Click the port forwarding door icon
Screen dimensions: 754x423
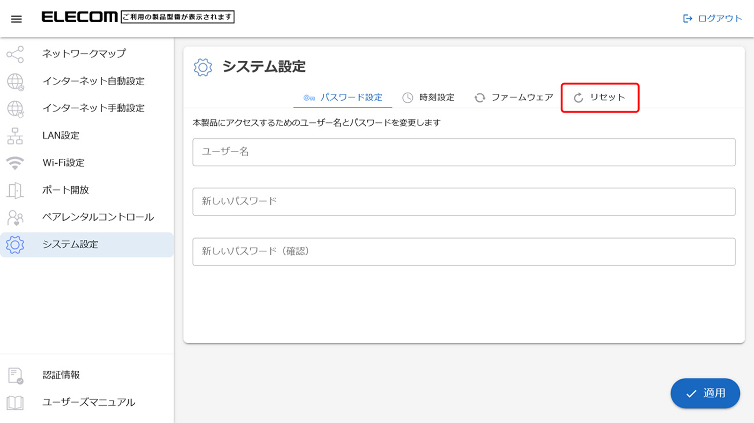[15, 190]
